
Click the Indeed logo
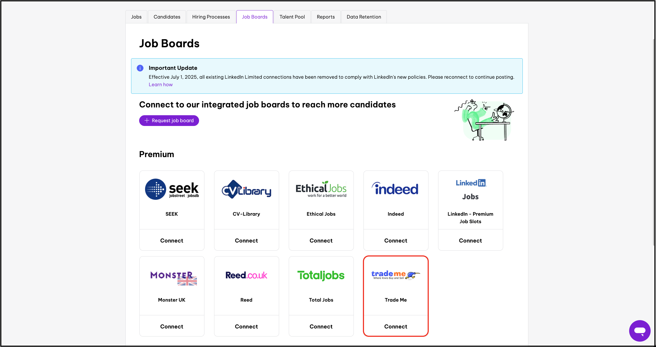point(395,189)
